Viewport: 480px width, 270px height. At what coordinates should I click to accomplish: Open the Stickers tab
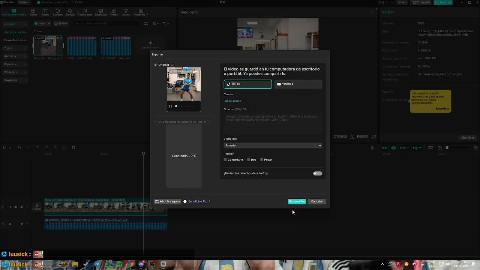tap(58, 12)
